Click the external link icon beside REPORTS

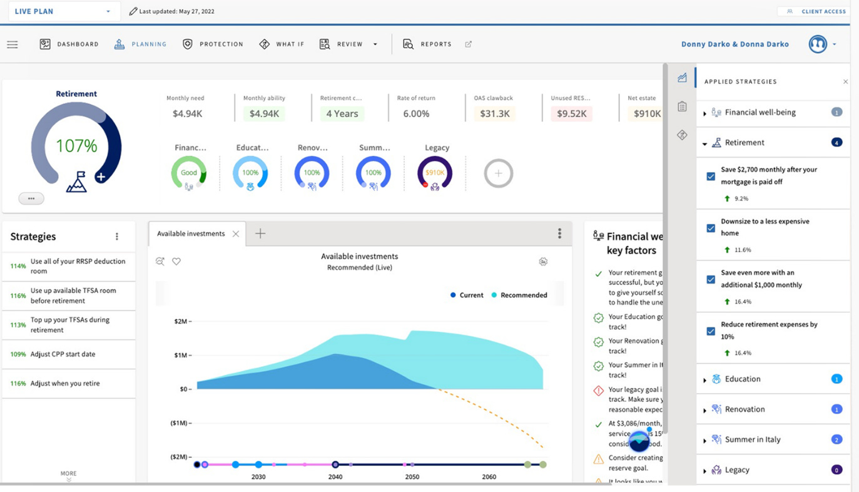(468, 44)
